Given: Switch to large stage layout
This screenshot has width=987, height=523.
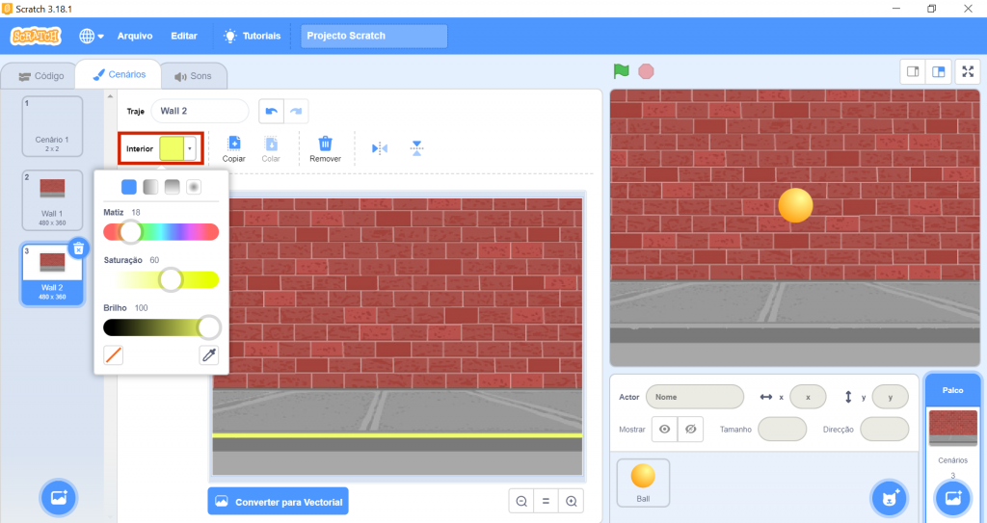Looking at the screenshot, I should pyautogui.click(x=938, y=71).
